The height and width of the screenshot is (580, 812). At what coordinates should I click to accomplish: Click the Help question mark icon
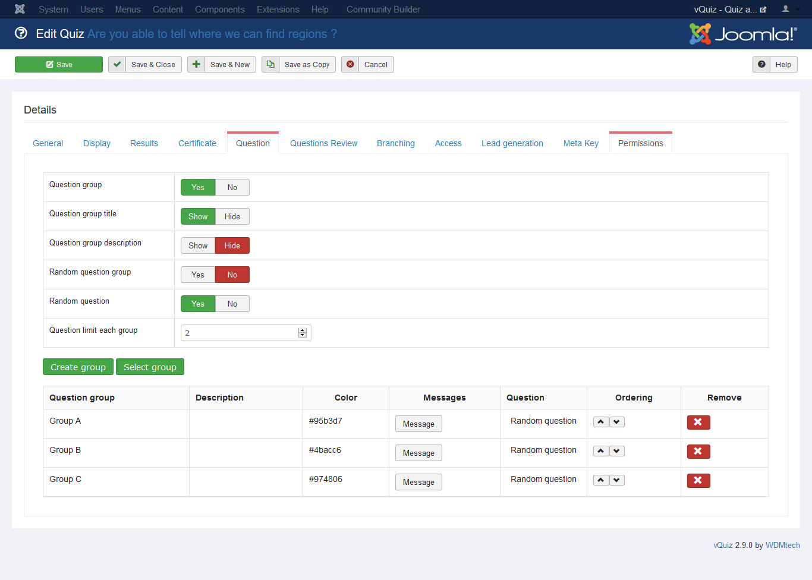coord(761,65)
